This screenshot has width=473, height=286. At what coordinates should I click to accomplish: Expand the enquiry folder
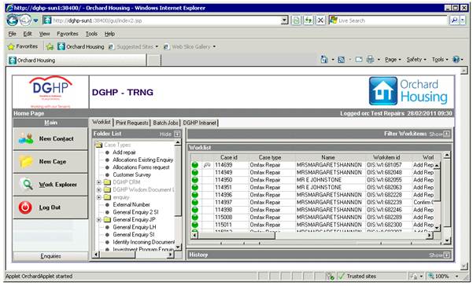98,197
